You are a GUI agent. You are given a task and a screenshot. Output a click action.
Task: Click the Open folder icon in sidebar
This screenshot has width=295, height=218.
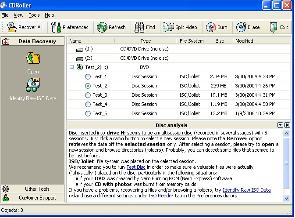coord(33,58)
